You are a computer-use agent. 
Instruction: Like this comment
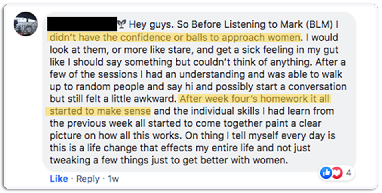coord(58,179)
